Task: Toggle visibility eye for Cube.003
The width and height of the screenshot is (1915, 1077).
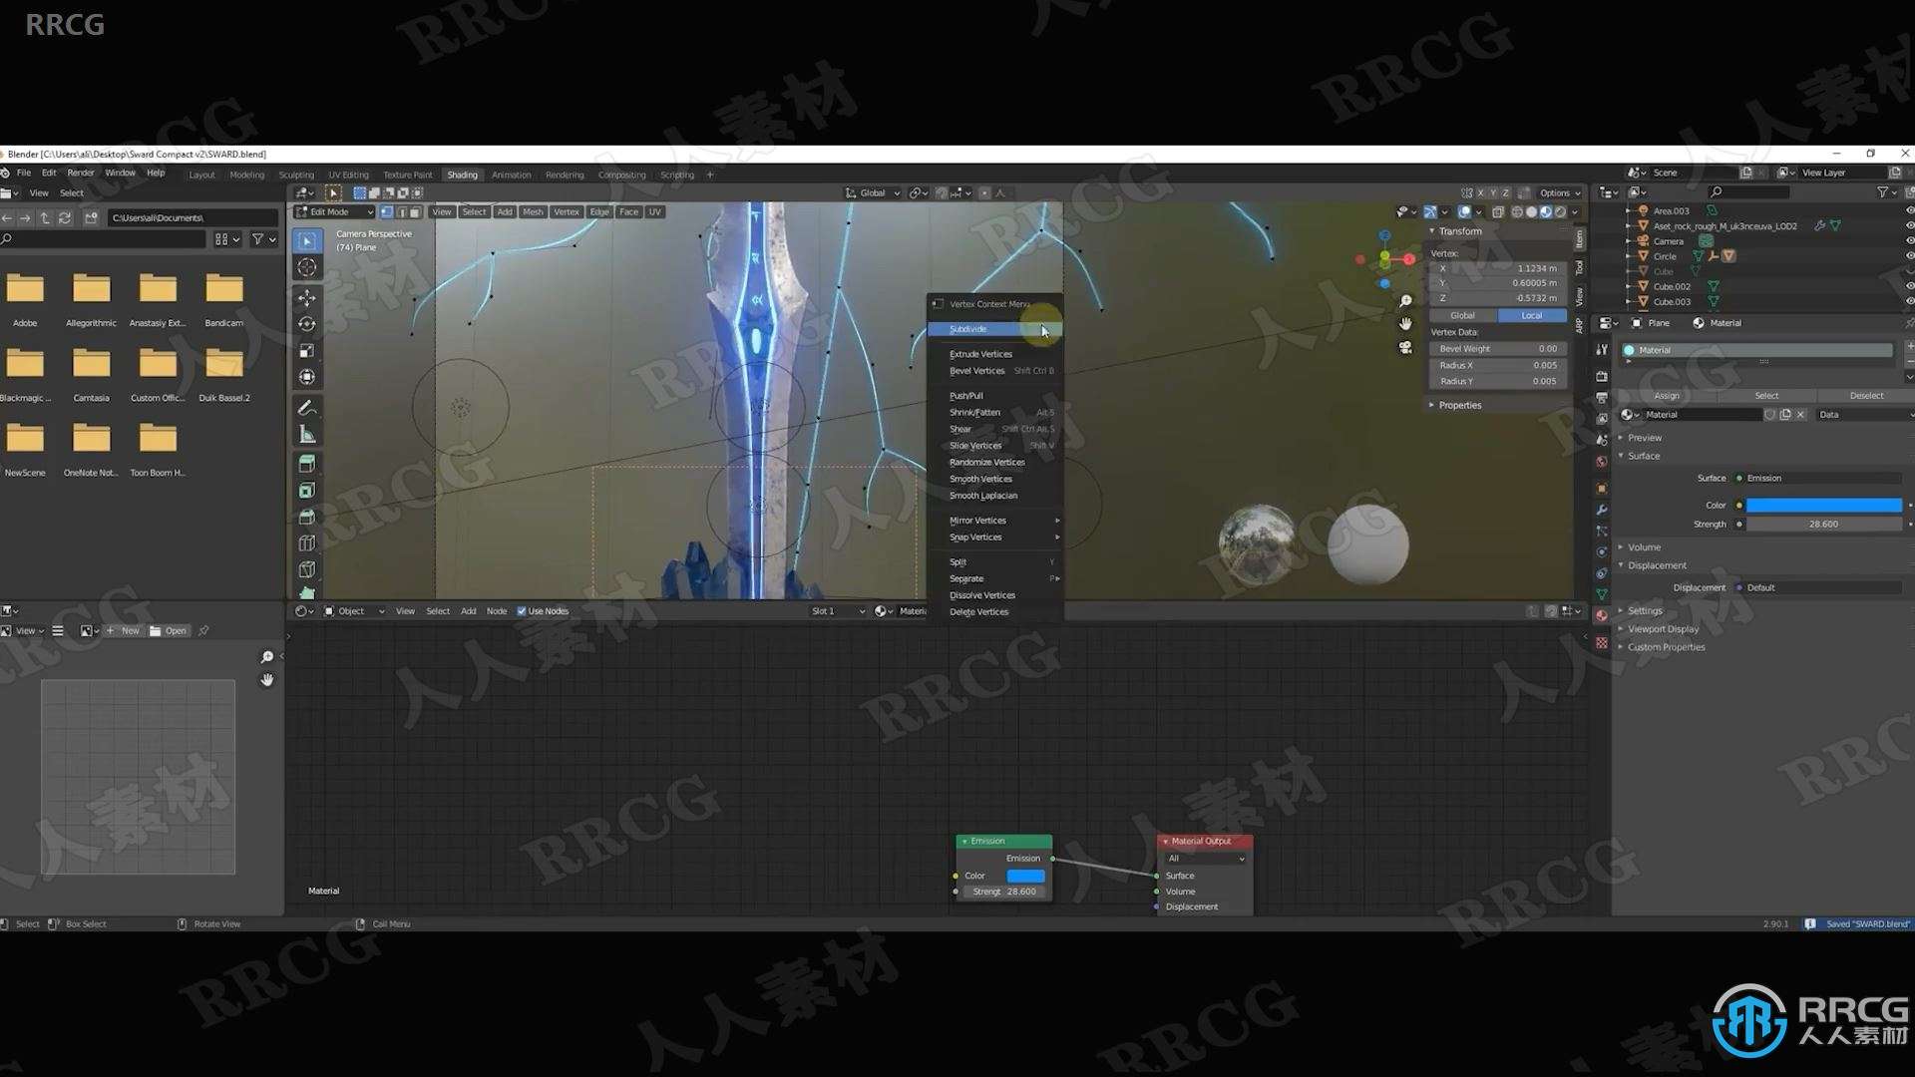Action: tap(1909, 301)
